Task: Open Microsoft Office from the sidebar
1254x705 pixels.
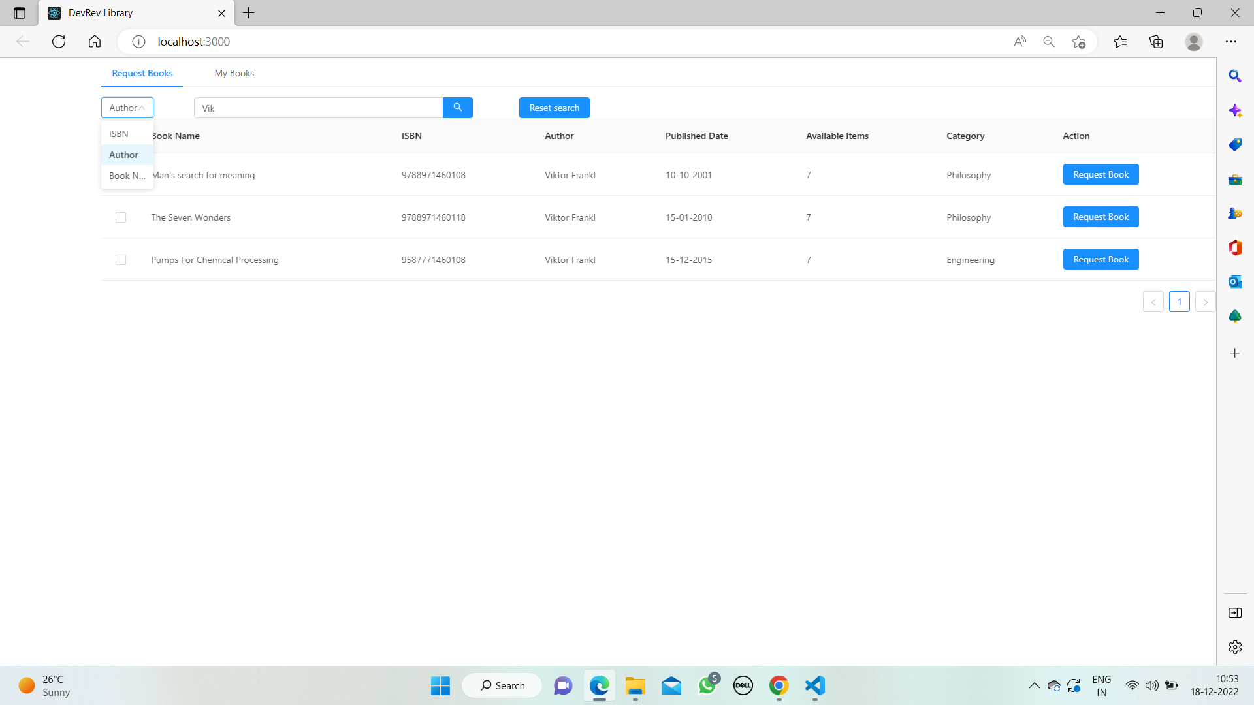Action: pyautogui.click(x=1235, y=247)
